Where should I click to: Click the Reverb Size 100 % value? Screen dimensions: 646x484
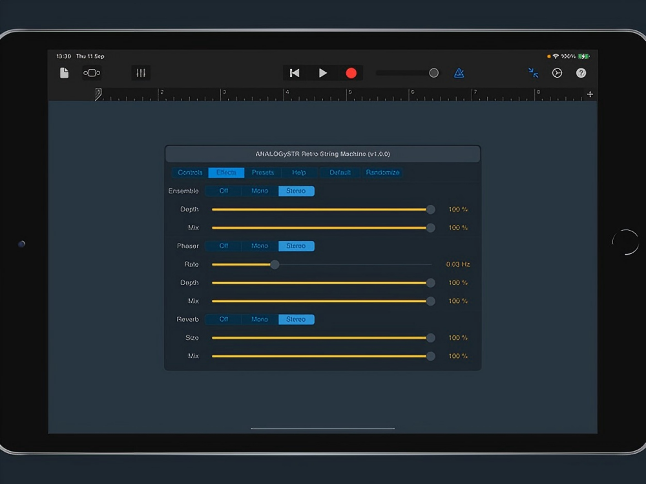[458, 338]
